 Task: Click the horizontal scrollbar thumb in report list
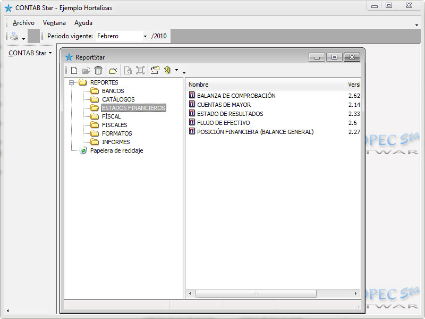[x=256, y=293]
